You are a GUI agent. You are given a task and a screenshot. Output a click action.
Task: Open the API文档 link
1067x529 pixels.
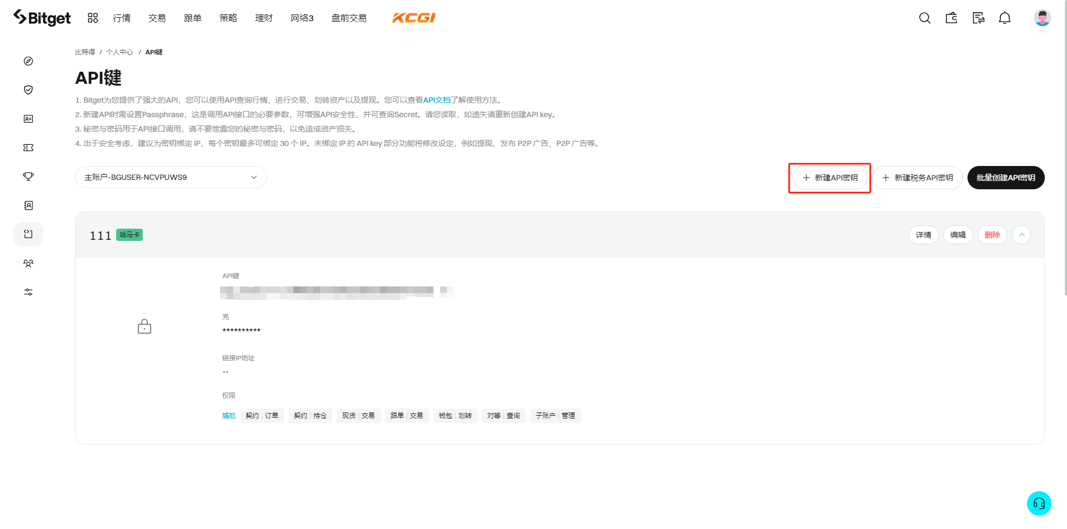(x=437, y=100)
